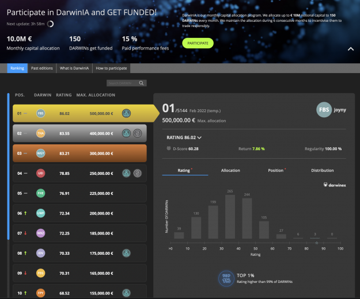Click the magnifier search icon
This screenshot has width=360, height=299.
click(142, 83)
